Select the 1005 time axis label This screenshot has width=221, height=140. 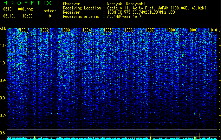point(108,30)
